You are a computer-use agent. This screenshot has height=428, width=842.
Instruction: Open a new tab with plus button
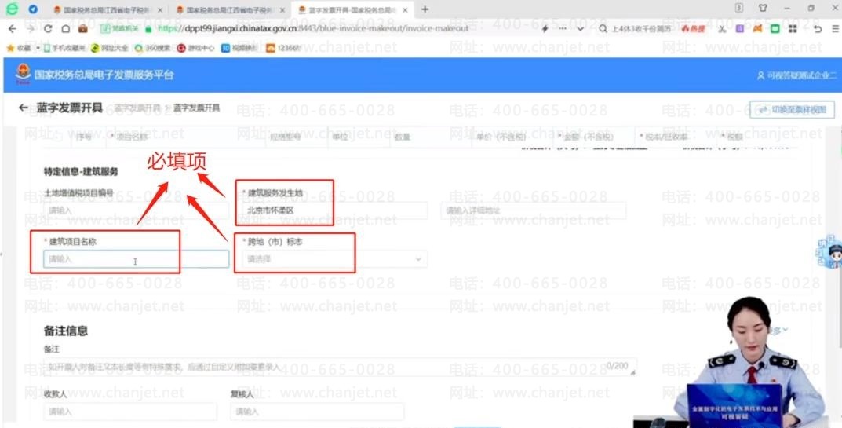[425, 9]
